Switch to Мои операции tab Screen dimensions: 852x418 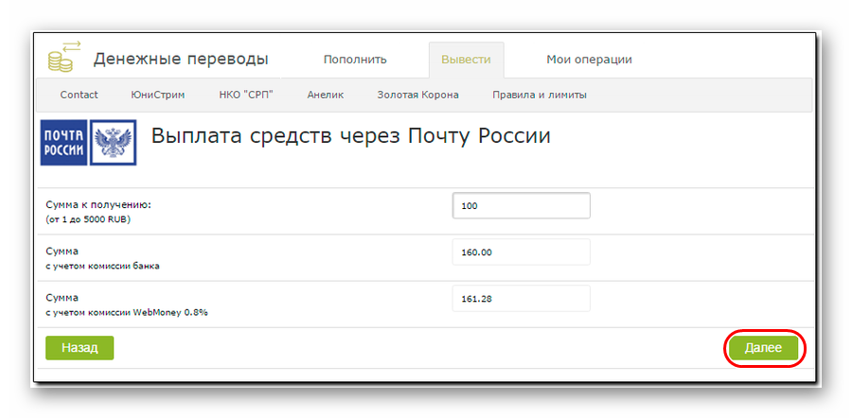589,60
